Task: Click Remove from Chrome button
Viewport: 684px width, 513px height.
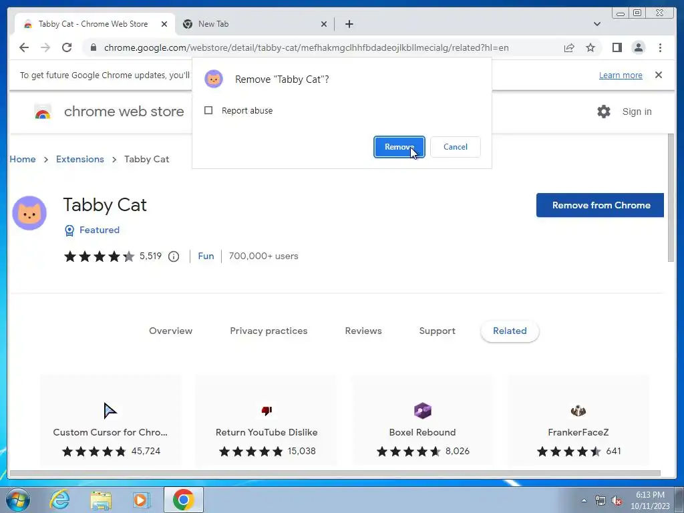Action: pyautogui.click(x=601, y=205)
